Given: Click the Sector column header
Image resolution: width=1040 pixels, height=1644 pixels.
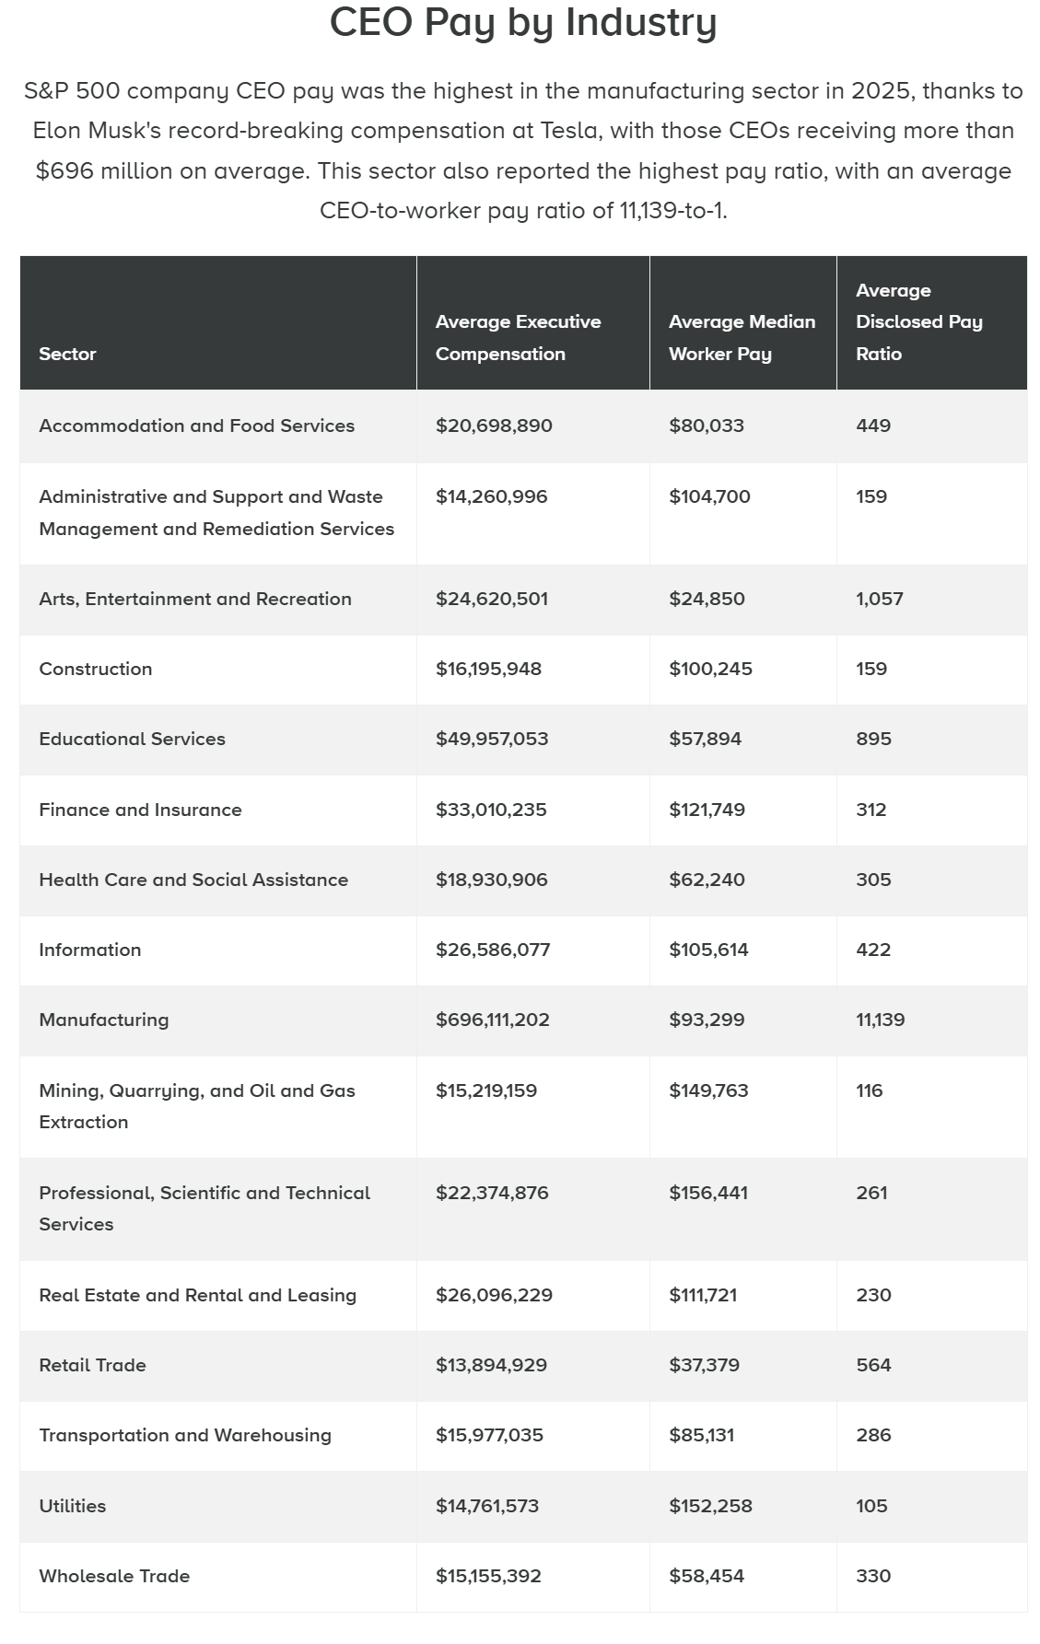Looking at the screenshot, I should (67, 354).
